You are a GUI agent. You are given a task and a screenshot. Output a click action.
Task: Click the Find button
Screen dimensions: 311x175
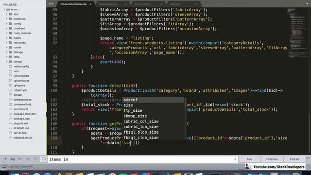pos(249,159)
